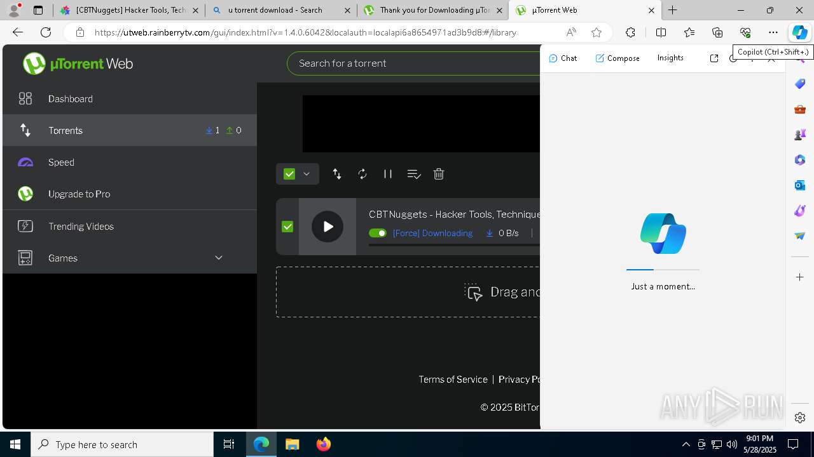Screen dimensions: 814x457
Task: Switch to u torrent download Search tab
Action: 280,10
